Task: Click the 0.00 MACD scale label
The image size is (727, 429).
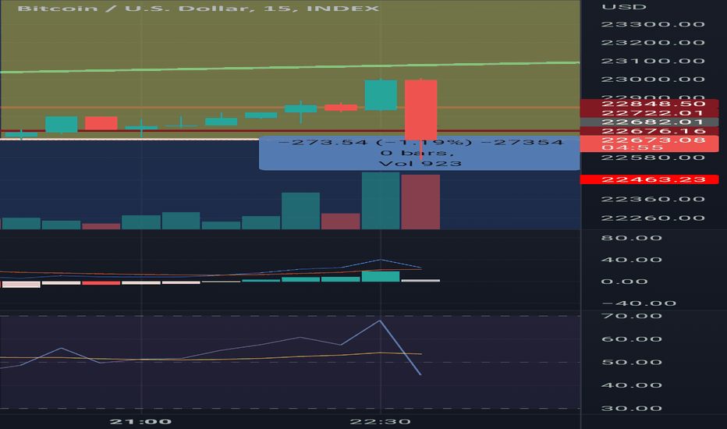Action: click(x=624, y=282)
